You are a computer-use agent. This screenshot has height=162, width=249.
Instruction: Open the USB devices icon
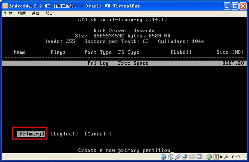pos(177,157)
